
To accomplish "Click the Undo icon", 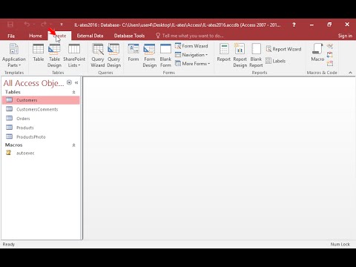I will click(x=27, y=24).
